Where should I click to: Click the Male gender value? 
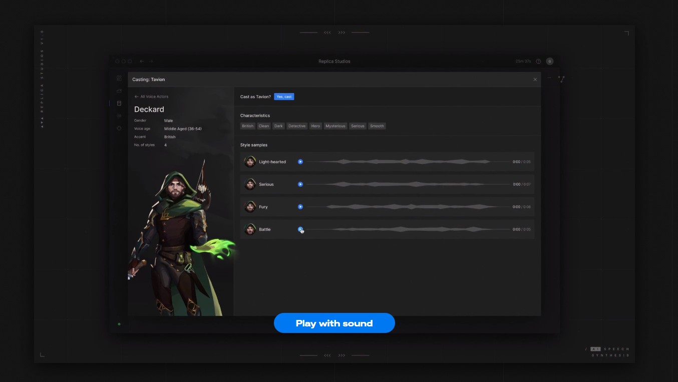tap(168, 121)
